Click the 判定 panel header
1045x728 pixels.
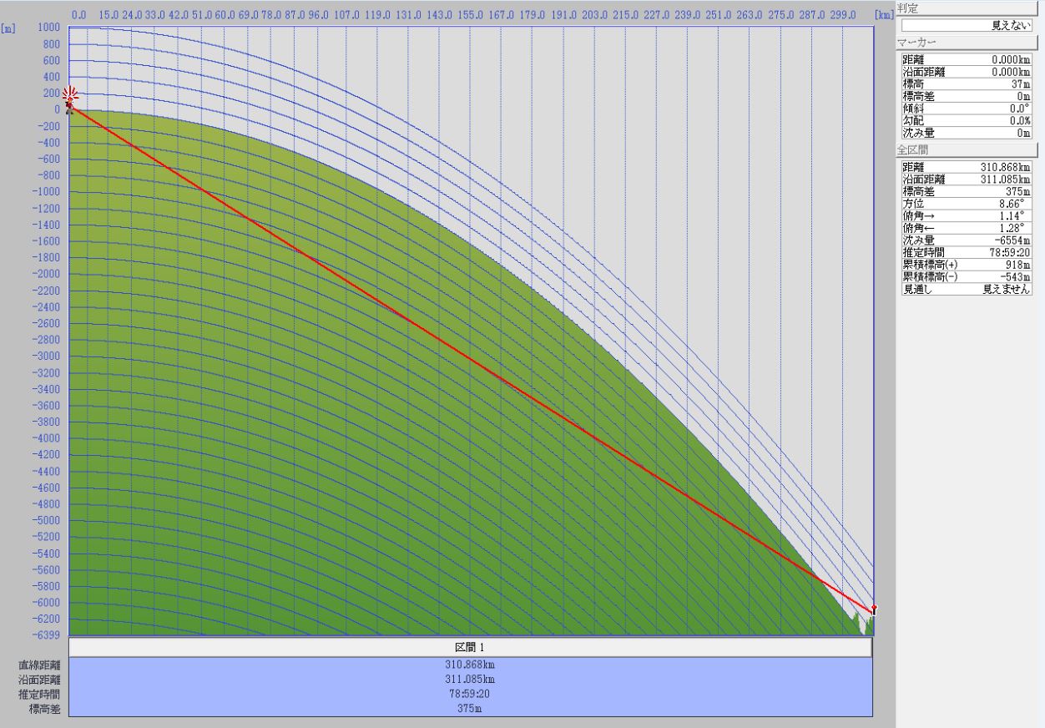pos(965,8)
